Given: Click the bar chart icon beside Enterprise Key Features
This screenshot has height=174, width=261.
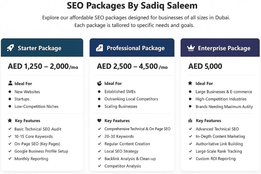Looking at the screenshot, I should click(x=190, y=121).
